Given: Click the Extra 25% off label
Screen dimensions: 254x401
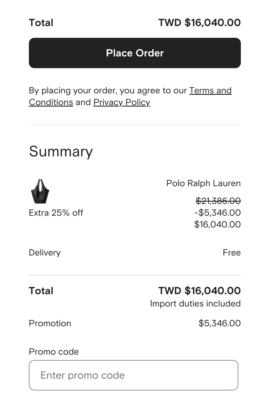Looking at the screenshot, I should tap(56, 213).
